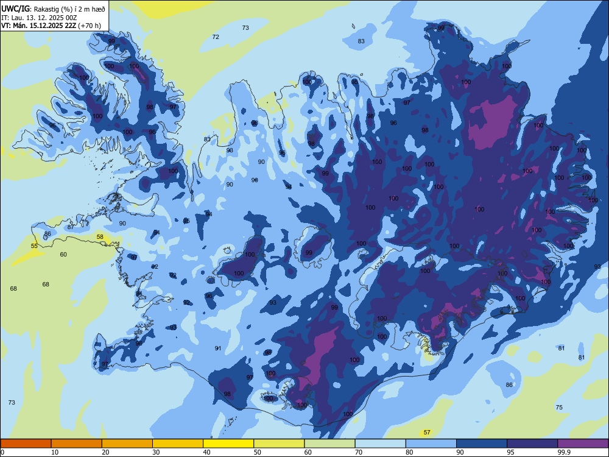Image resolution: width=609 pixels, height=457 pixels.
Task: Click the legend tick label '30'
Action: (156, 452)
